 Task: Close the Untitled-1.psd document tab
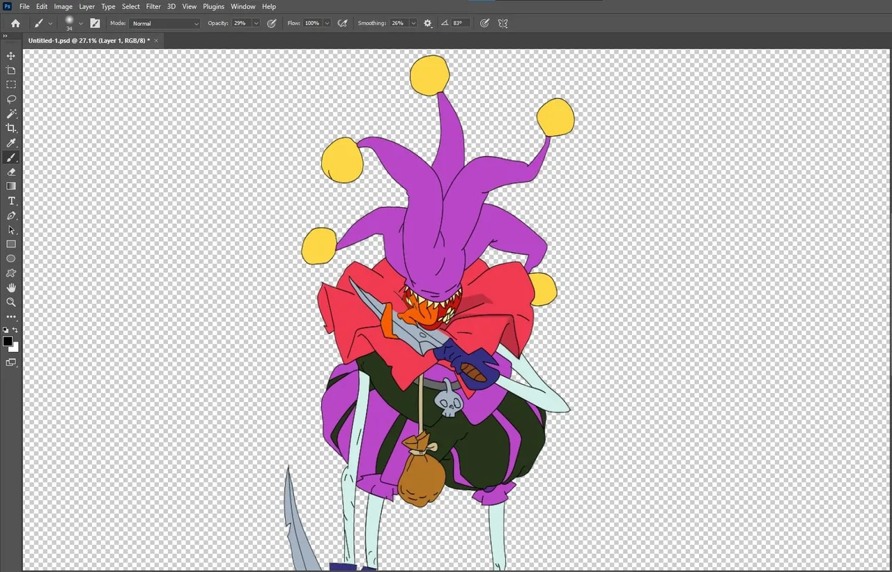pyautogui.click(x=156, y=40)
